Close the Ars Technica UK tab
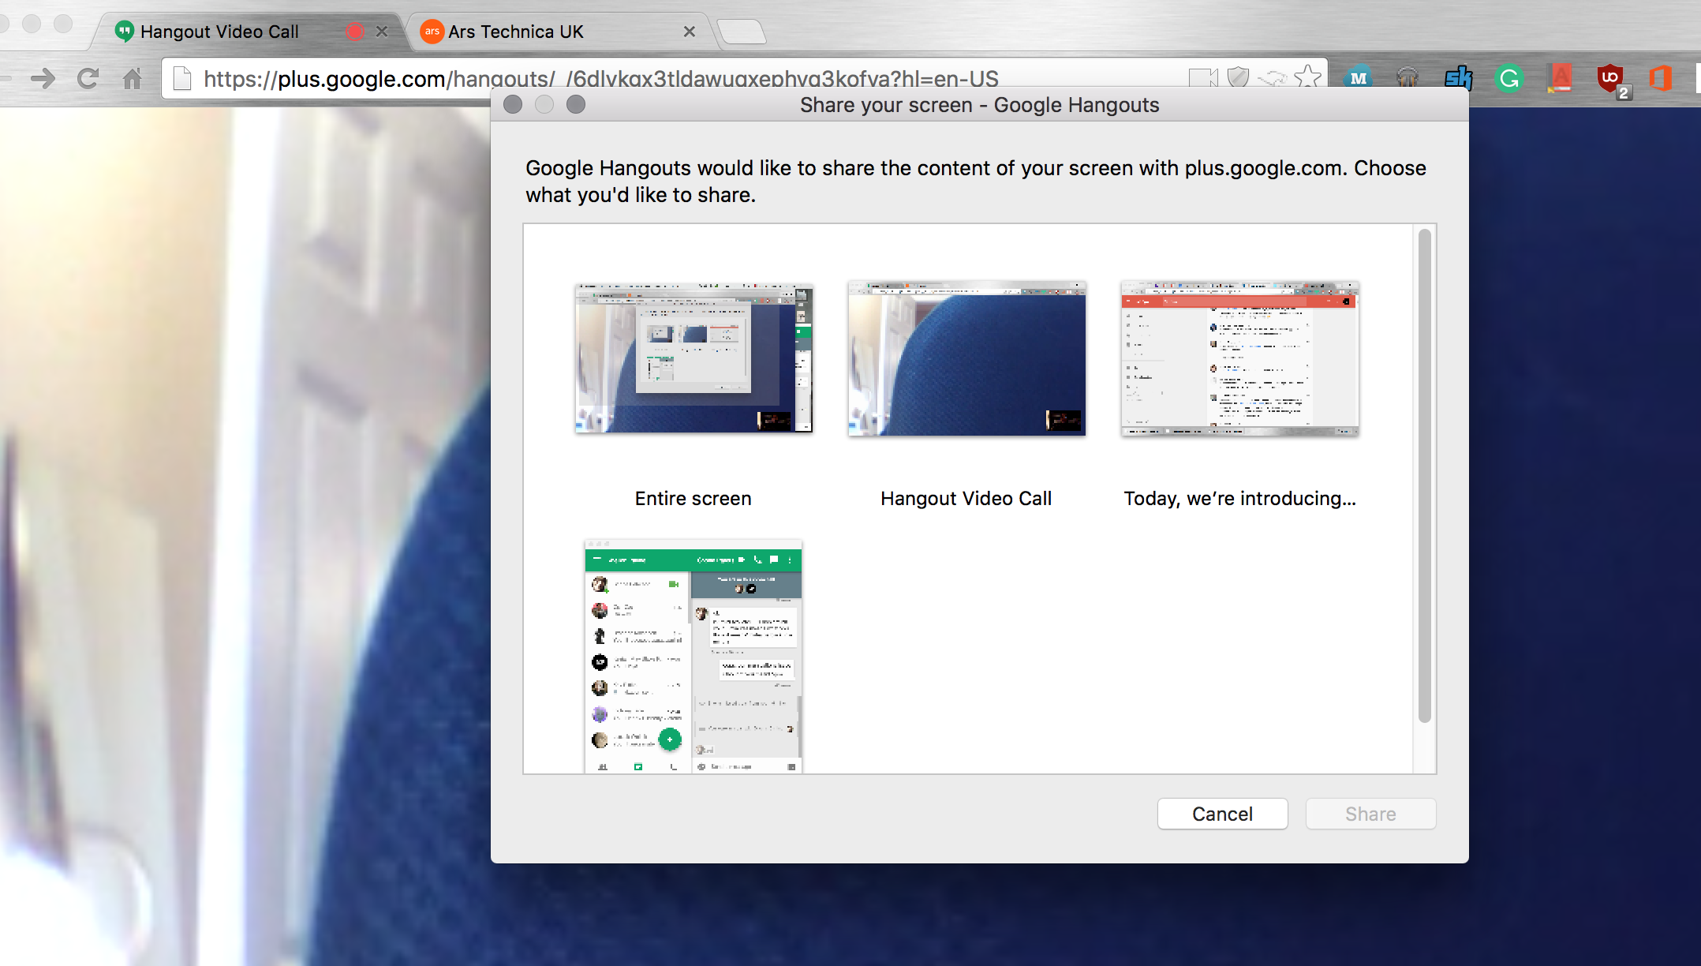1701x966 pixels. coord(689,32)
